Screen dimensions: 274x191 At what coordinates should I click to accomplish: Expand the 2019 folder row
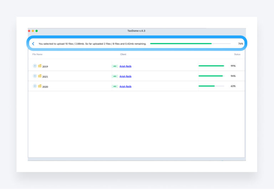click(x=35, y=66)
